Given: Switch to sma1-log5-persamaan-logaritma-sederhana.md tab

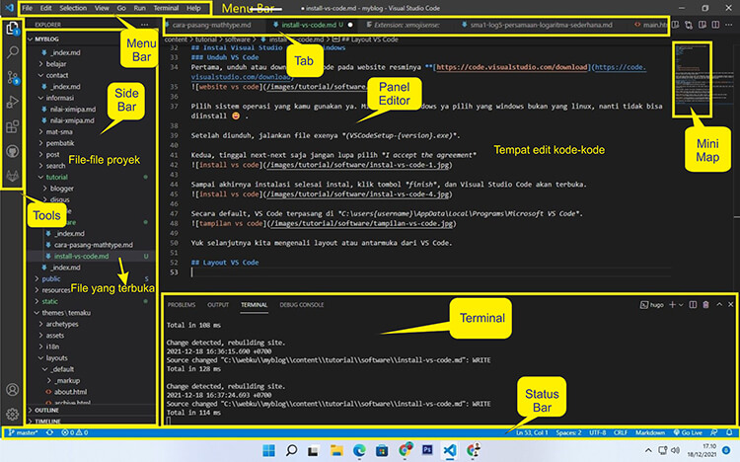Looking at the screenshot, I should click(x=541, y=25).
